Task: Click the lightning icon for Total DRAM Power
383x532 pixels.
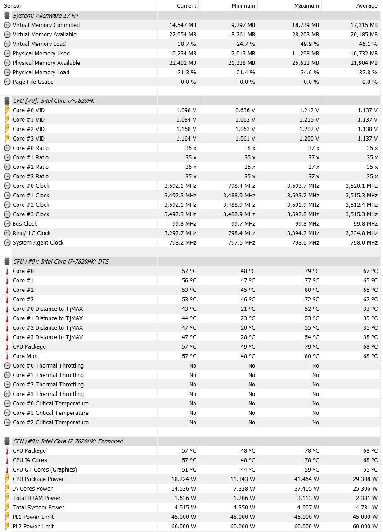Action: pyautogui.click(x=7, y=498)
